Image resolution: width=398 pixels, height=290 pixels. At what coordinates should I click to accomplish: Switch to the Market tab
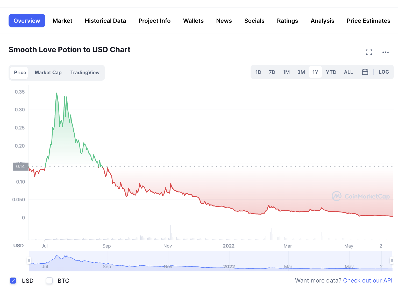tap(62, 21)
